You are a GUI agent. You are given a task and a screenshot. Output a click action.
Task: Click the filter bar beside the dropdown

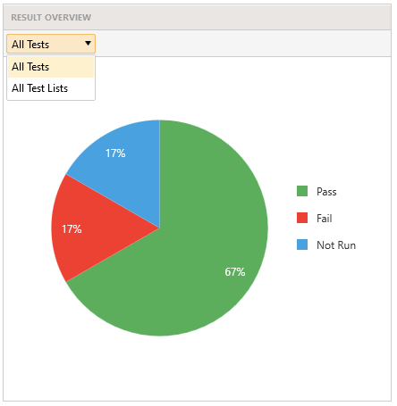[x=243, y=44]
